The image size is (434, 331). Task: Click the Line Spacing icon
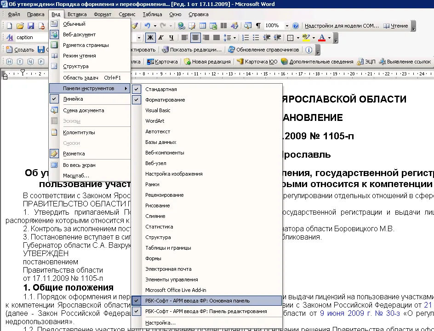pos(227,37)
